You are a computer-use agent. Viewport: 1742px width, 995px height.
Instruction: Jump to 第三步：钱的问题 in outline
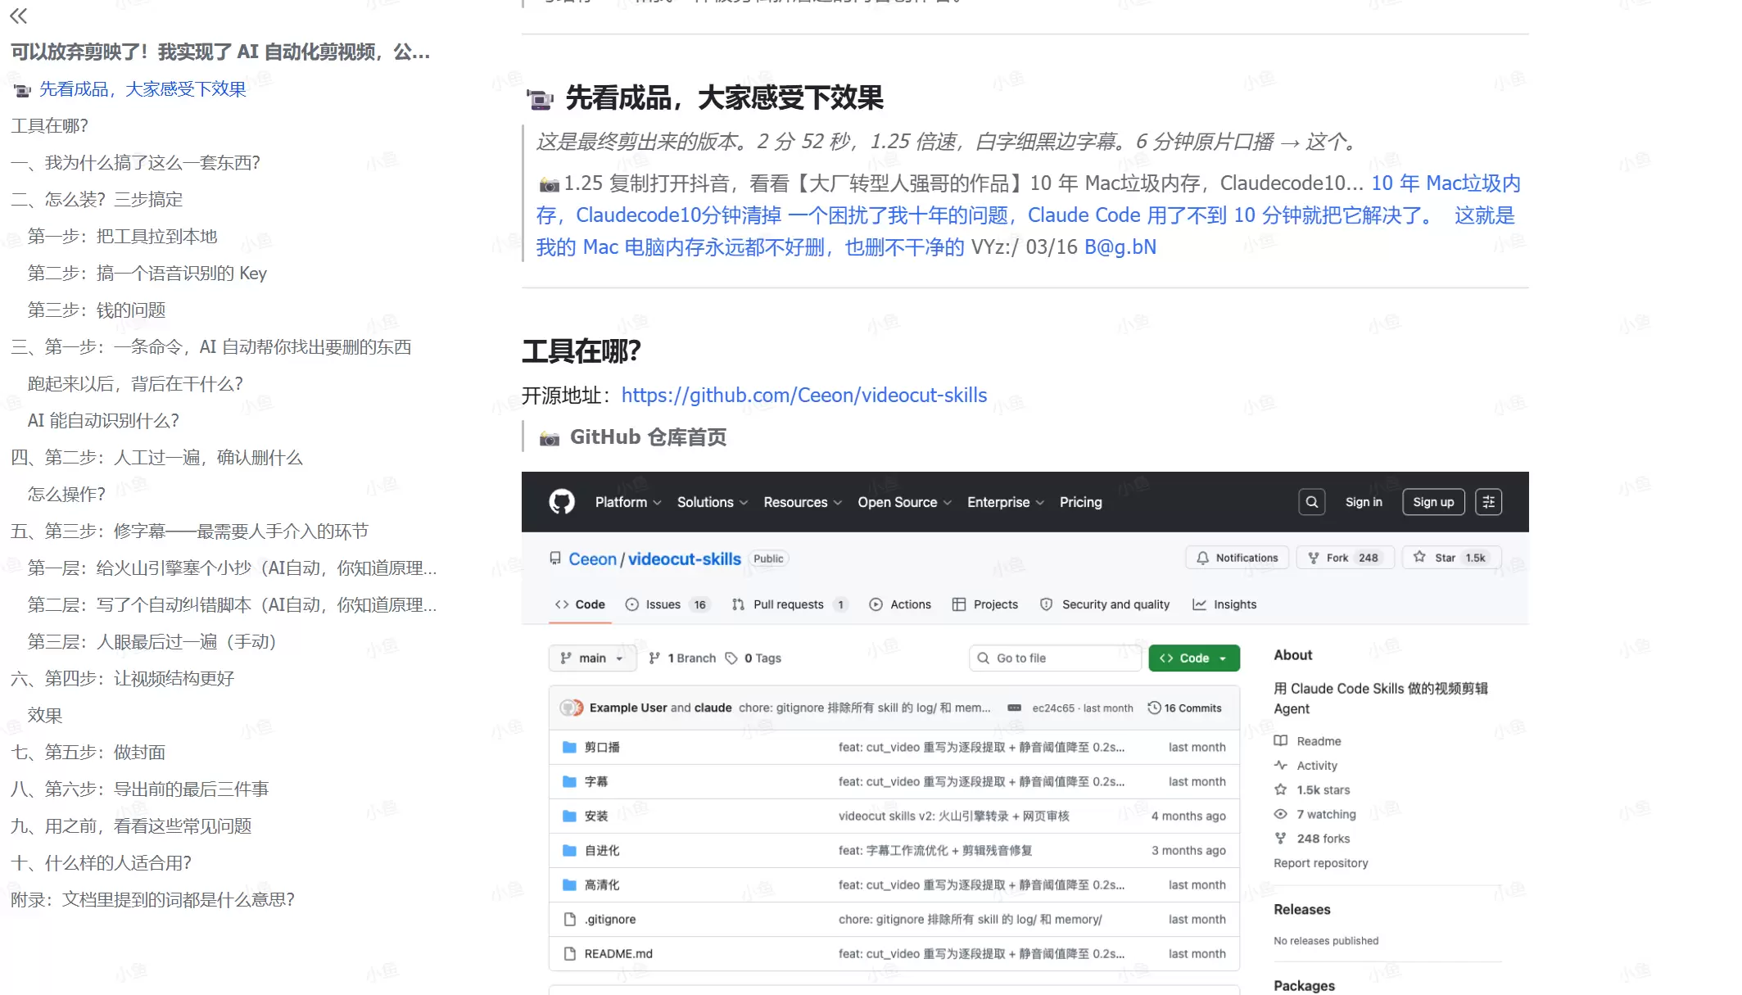pos(97,310)
